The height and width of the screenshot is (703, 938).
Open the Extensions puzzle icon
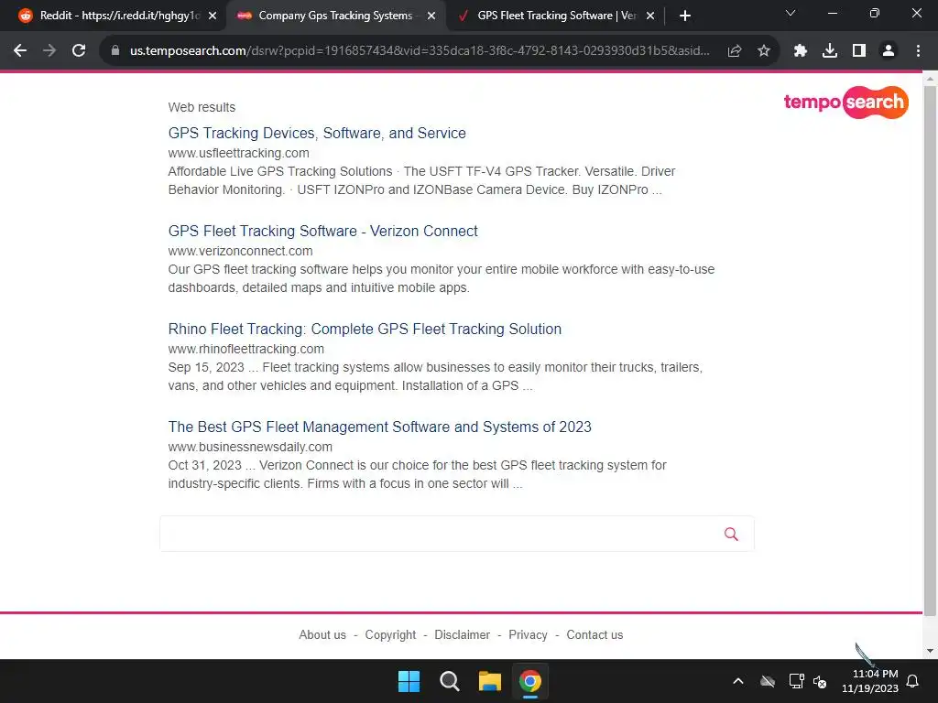point(801,51)
